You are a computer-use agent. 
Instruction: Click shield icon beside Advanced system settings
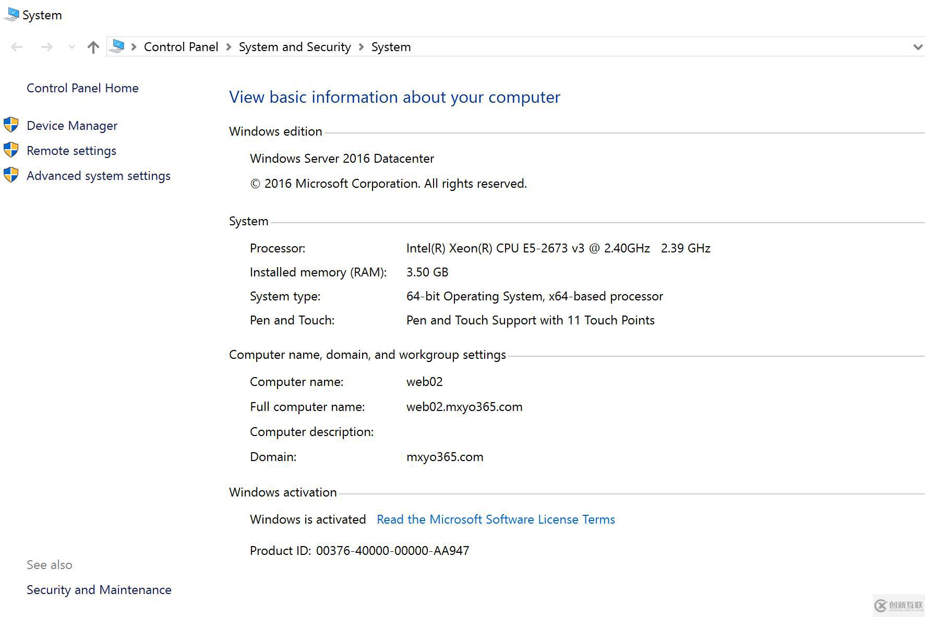11,175
